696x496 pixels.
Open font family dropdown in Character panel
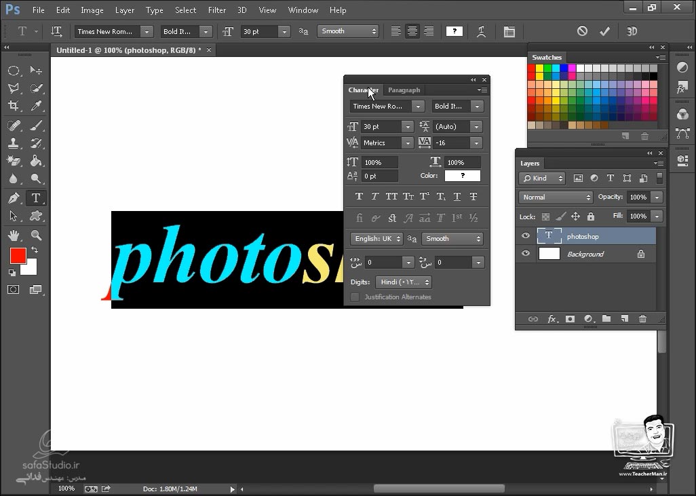click(417, 106)
